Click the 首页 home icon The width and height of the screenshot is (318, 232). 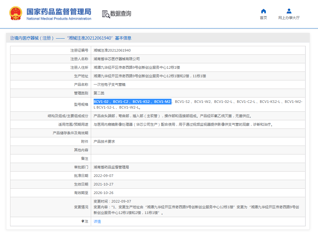coord(264,11)
